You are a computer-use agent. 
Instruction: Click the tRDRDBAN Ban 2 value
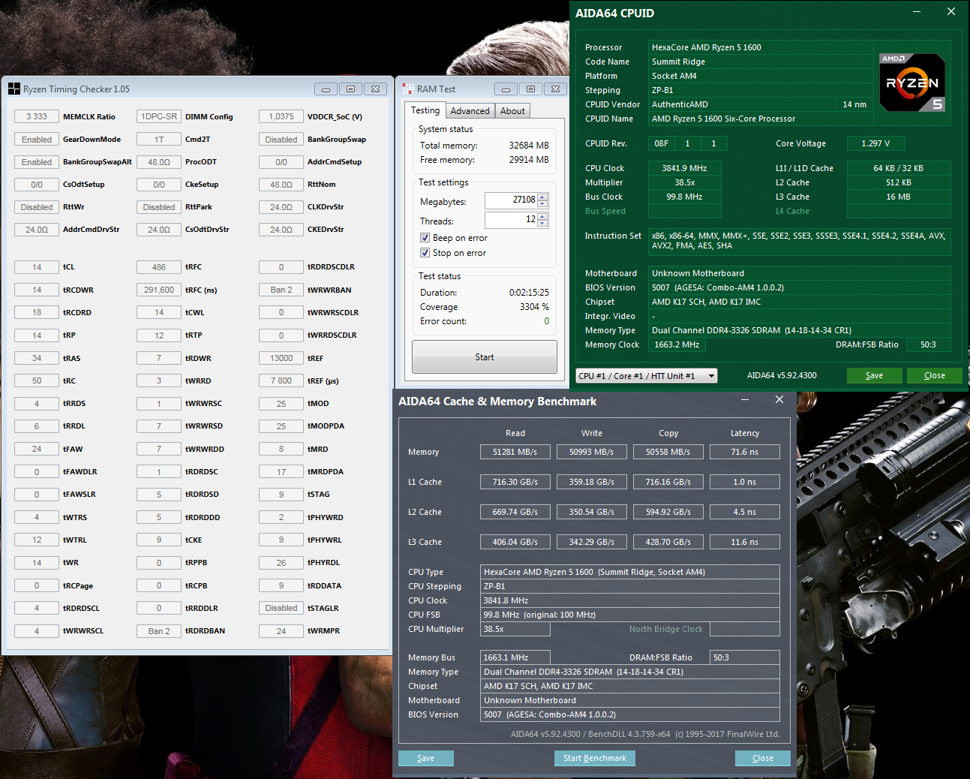tap(159, 631)
